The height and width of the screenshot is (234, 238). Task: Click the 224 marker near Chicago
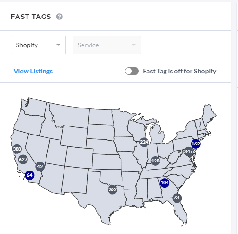144,142
